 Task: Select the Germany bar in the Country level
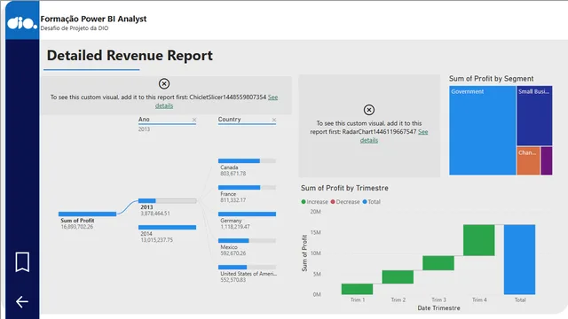(247, 214)
